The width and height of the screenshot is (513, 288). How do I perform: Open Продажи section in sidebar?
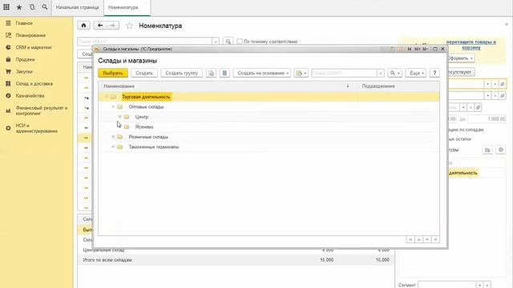pos(25,59)
